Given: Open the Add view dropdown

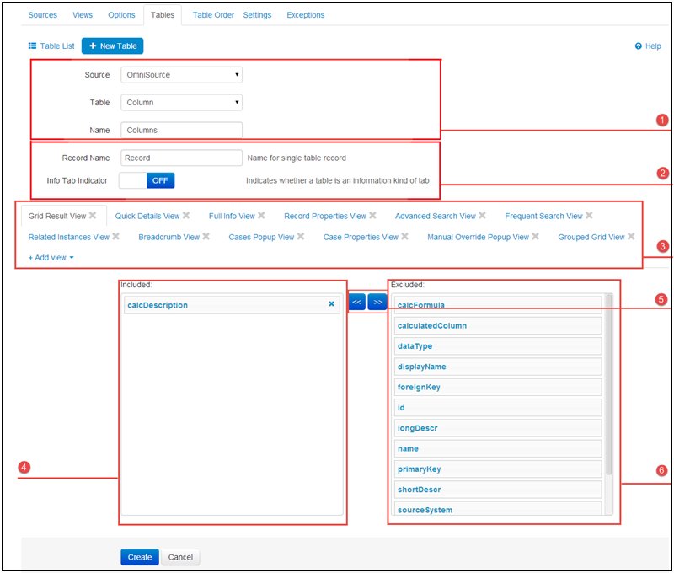Looking at the screenshot, I should (x=51, y=258).
